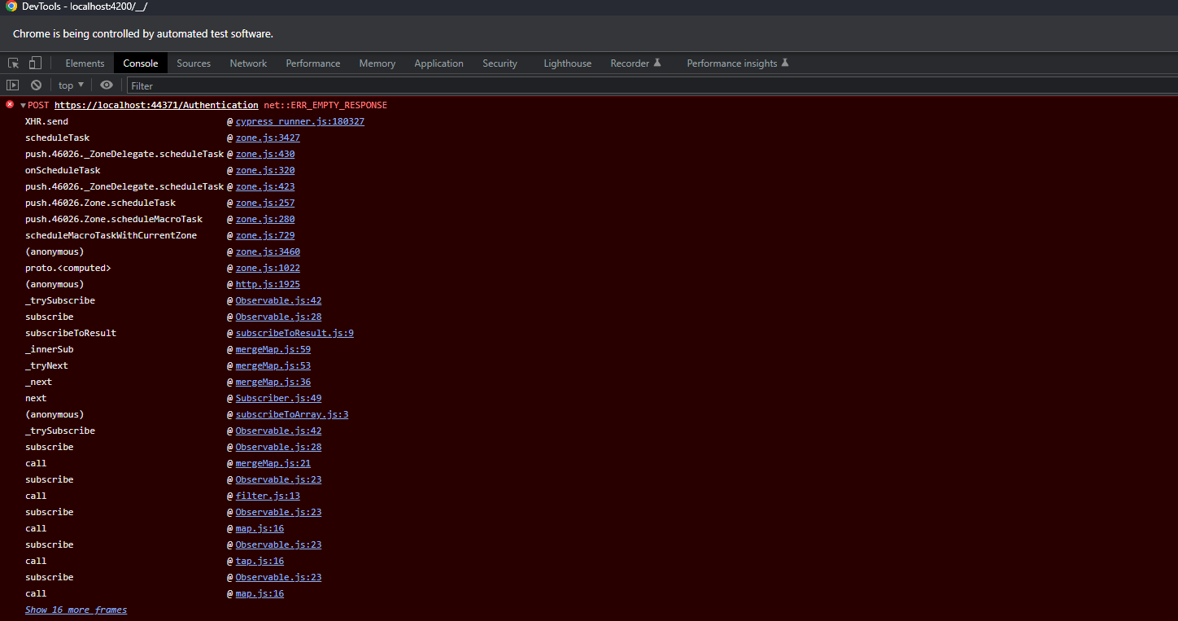This screenshot has height=621, width=1178.
Task: Open tap.js:16 source link
Action: [260, 561]
